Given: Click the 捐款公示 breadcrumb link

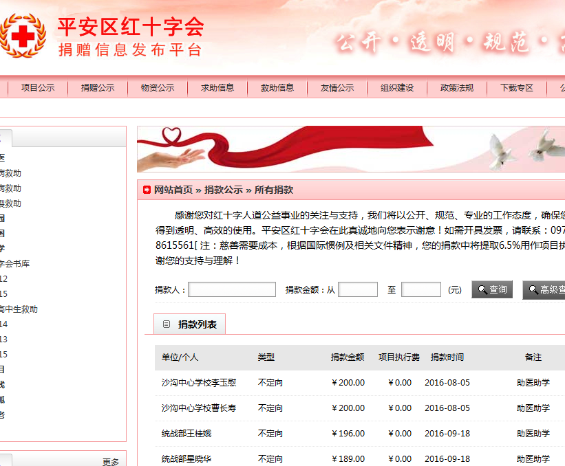Looking at the screenshot, I should (223, 190).
